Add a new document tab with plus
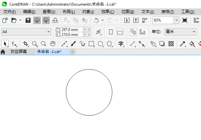The width and height of the screenshot is (201, 140). point(72,52)
